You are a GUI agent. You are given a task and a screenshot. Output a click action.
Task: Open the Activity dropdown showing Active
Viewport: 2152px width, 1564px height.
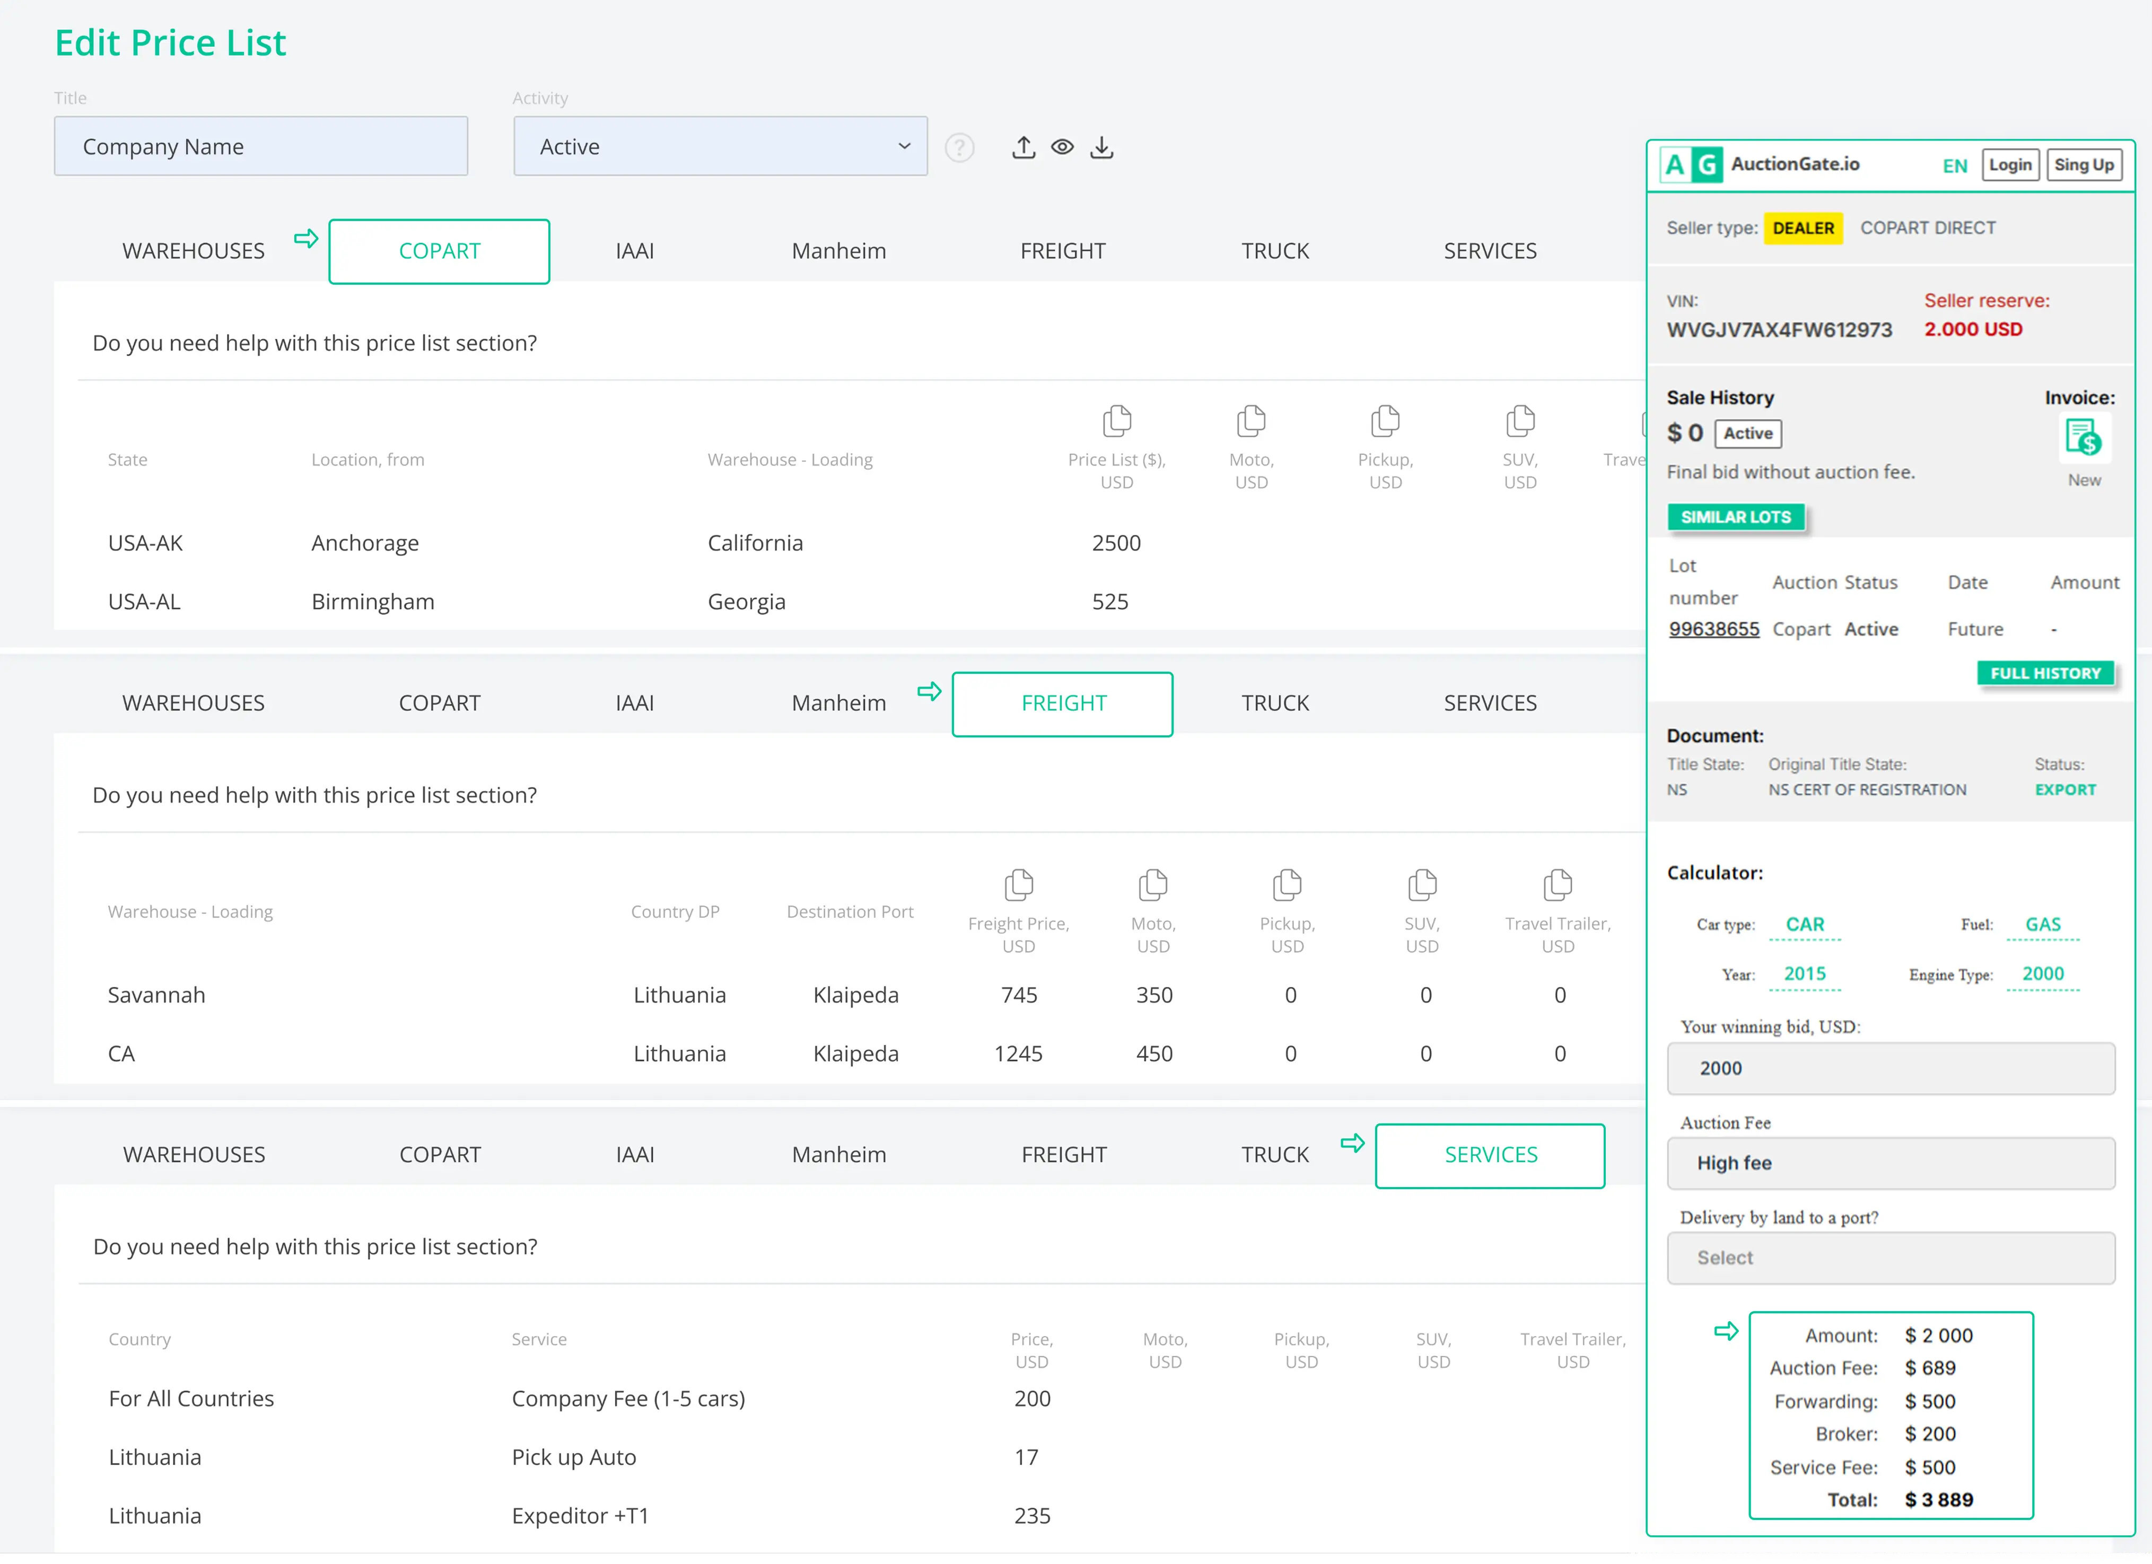pyautogui.click(x=720, y=146)
